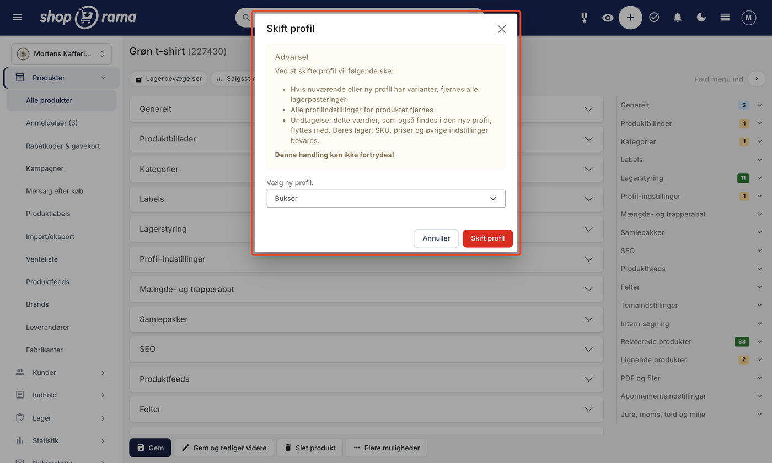Open the user avatar M menu
This screenshot has width=772, height=463.
(748, 18)
